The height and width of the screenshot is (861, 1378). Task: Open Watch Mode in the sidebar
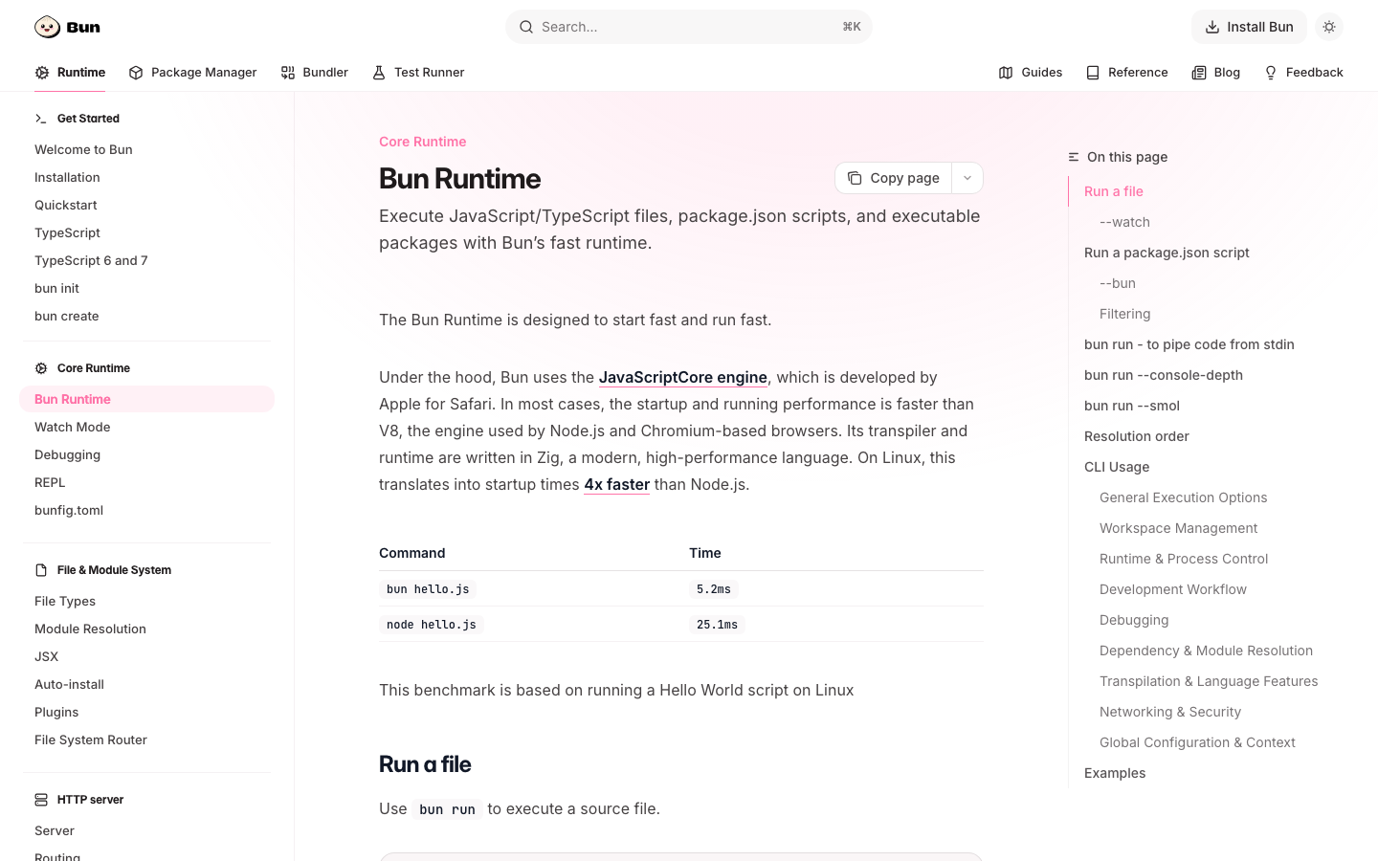tap(73, 427)
